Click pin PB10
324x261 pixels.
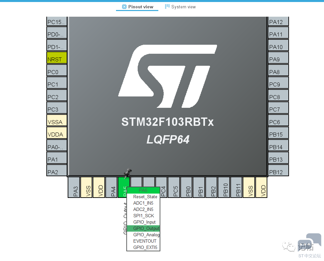[x=224, y=187]
